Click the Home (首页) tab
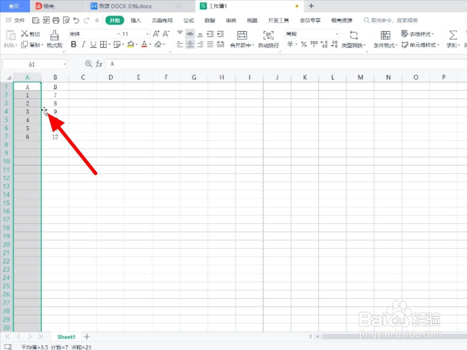Screen dimensions: 467x350 click(14, 6)
